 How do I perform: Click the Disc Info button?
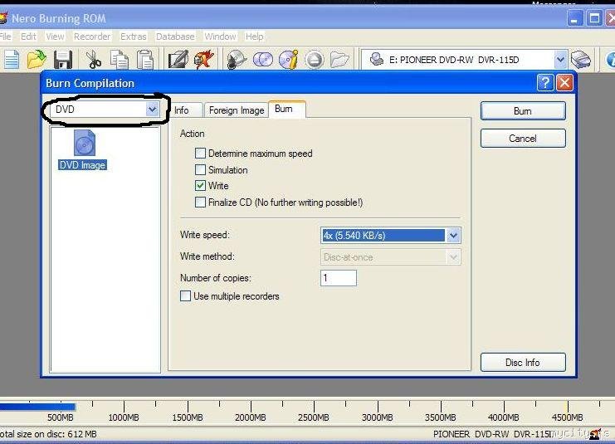tap(523, 362)
